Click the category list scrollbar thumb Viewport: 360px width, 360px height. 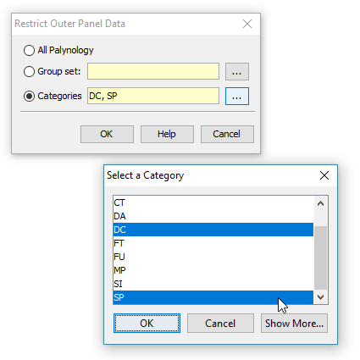pyautogui.click(x=320, y=258)
